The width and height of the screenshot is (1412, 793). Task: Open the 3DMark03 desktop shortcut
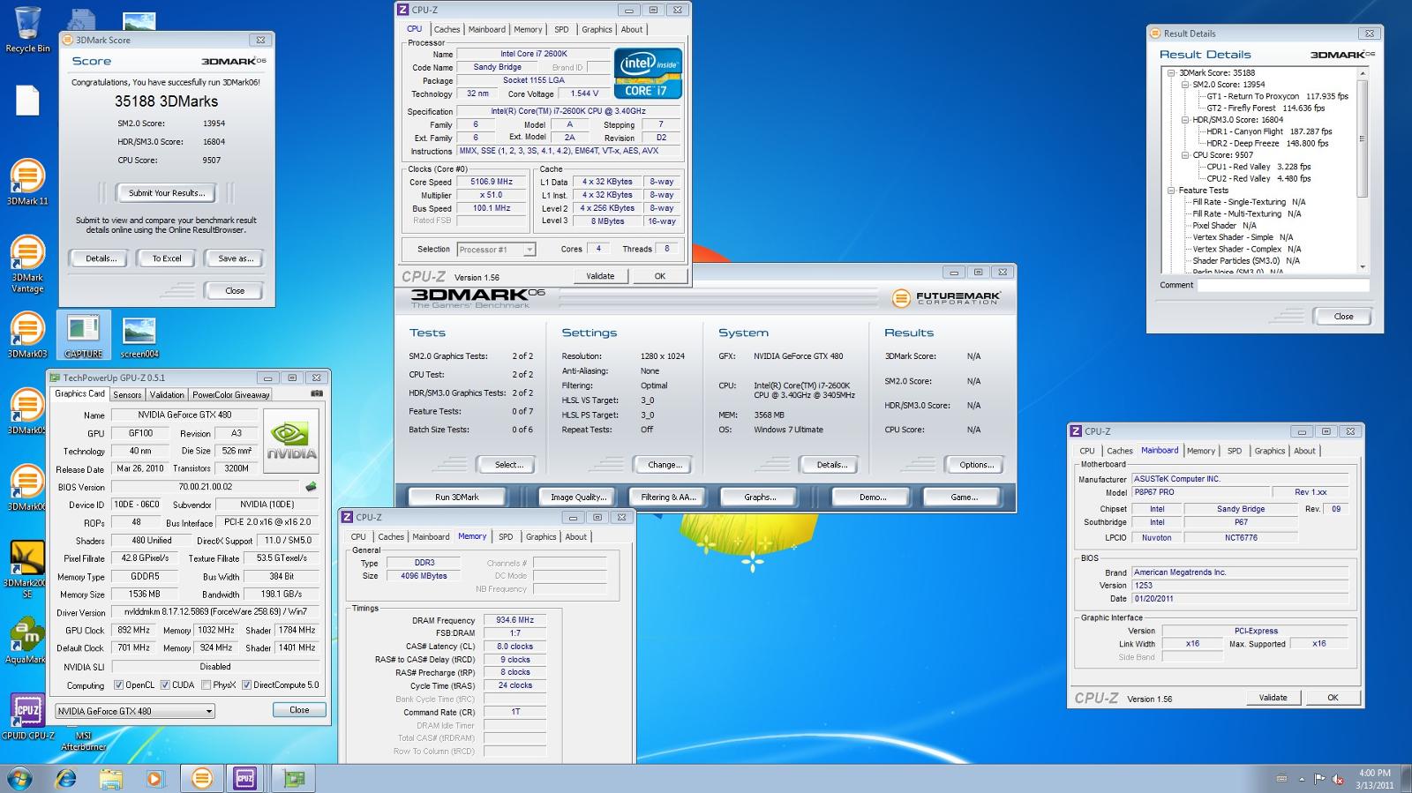(x=27, y=335)
